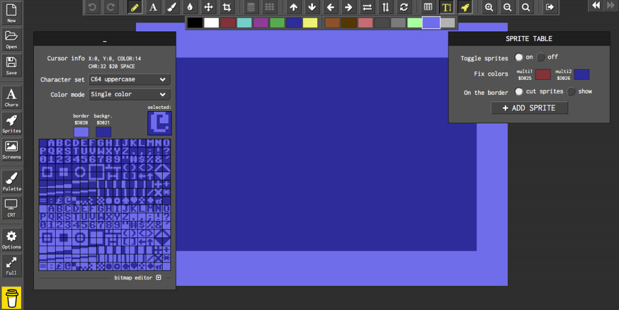Activate the crop tool
This screenshot has height=310, width=619.
coord(227,7)
